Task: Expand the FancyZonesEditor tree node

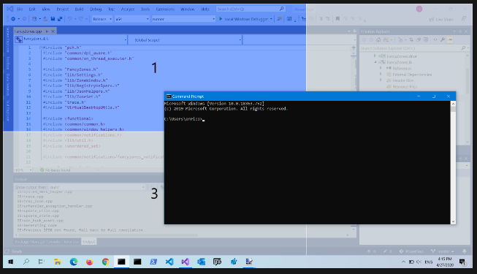Action: click(x=375, y=56)
